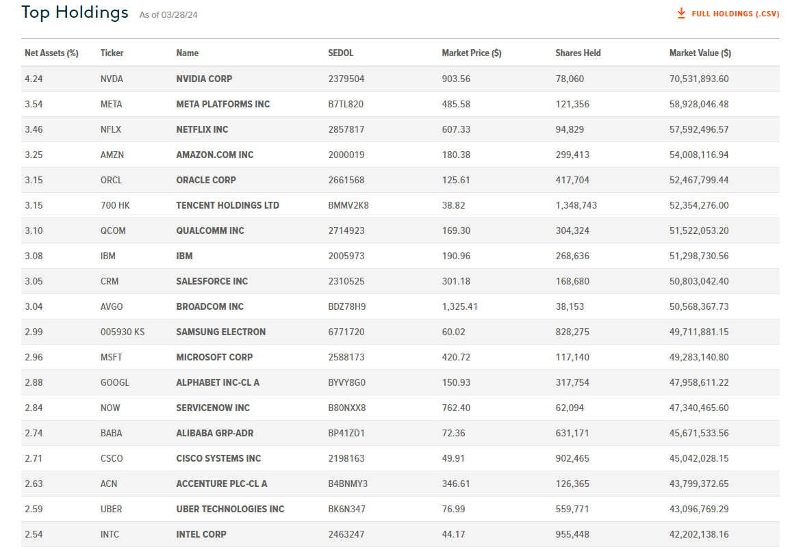
Task: Click the NFLX ticker cell
Action: (x=111, y=129)
